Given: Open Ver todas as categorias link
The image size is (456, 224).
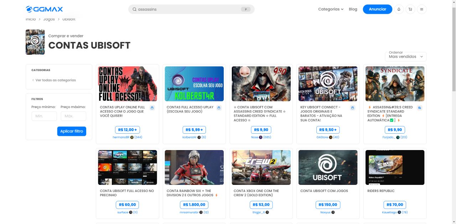Looking at the screenshot, I should point(56,80).
